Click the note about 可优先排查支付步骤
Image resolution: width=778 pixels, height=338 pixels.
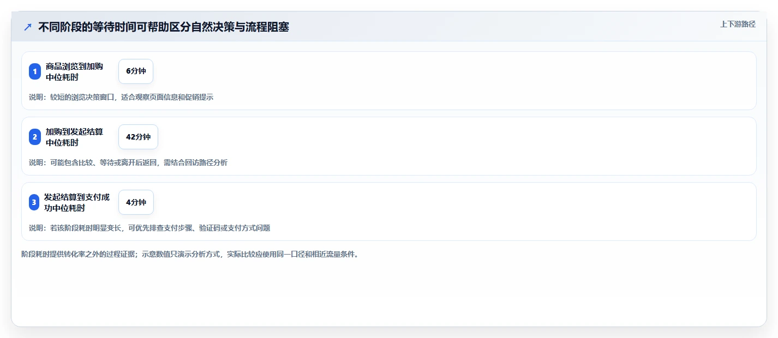[149, 228]
